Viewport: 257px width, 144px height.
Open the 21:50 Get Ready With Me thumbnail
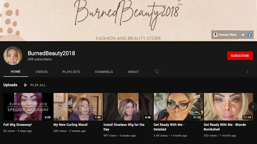coord(178,107)
